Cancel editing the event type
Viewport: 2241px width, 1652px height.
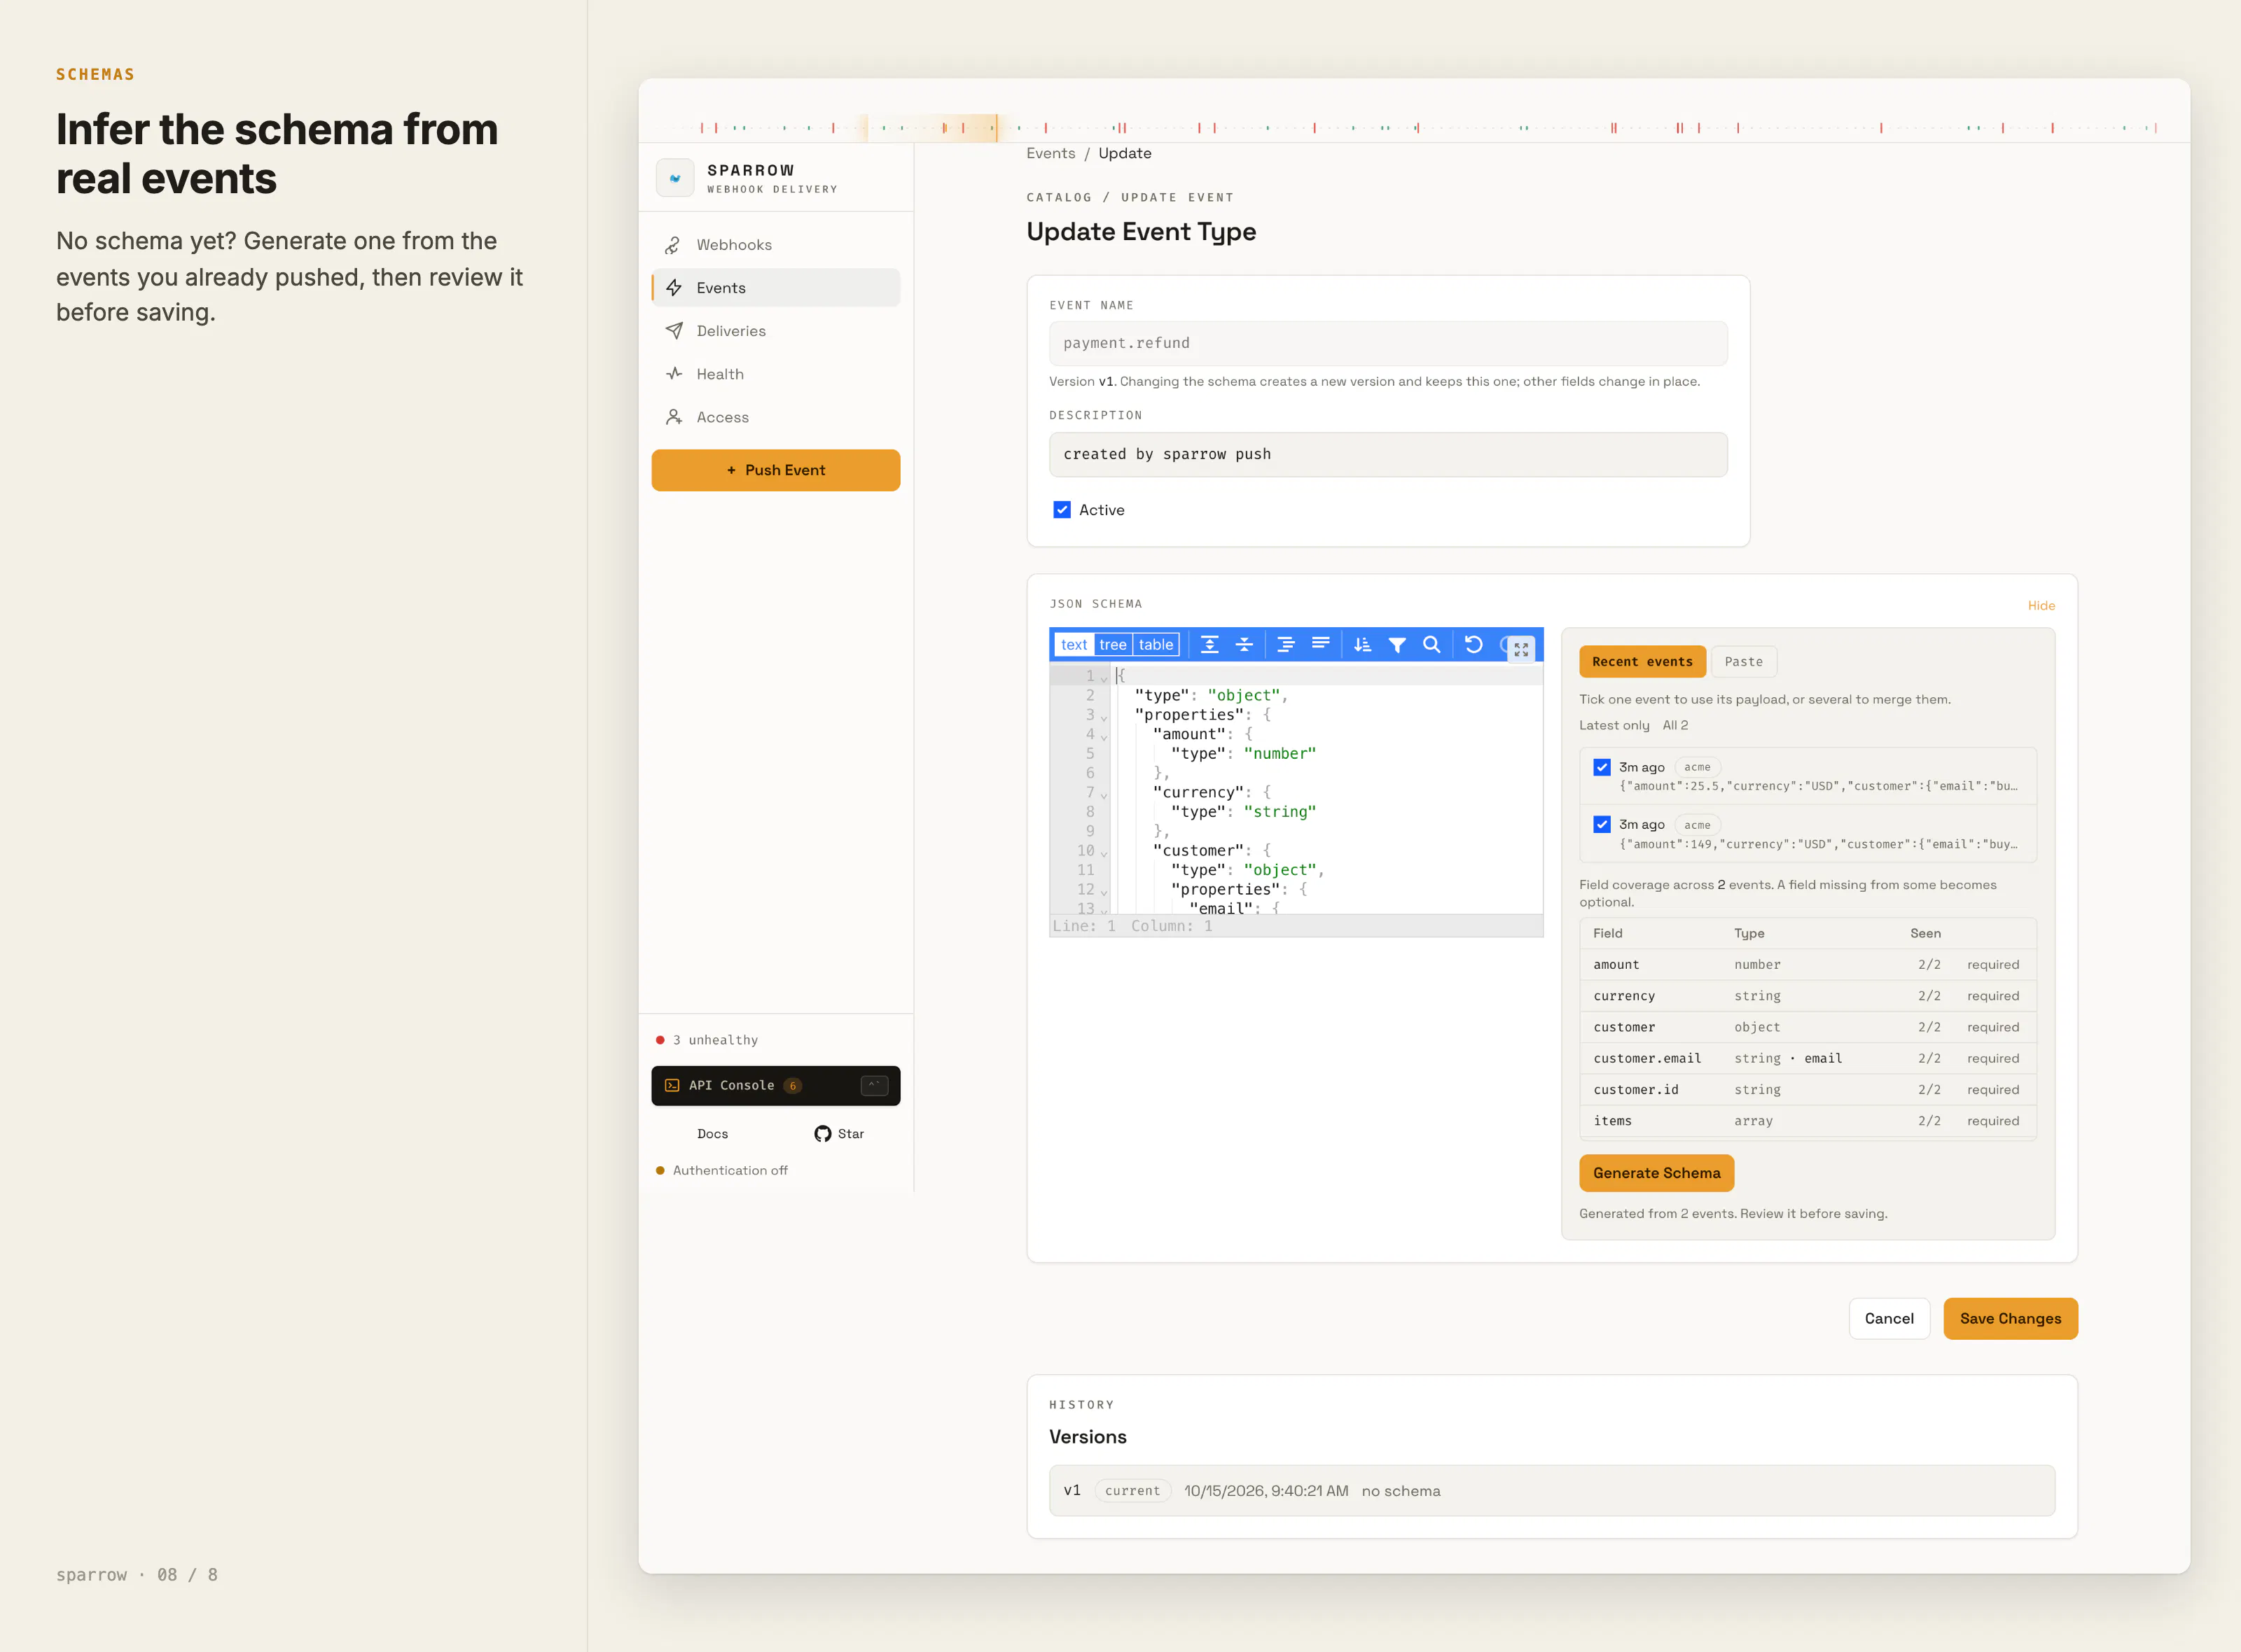coord(1889,1319)
